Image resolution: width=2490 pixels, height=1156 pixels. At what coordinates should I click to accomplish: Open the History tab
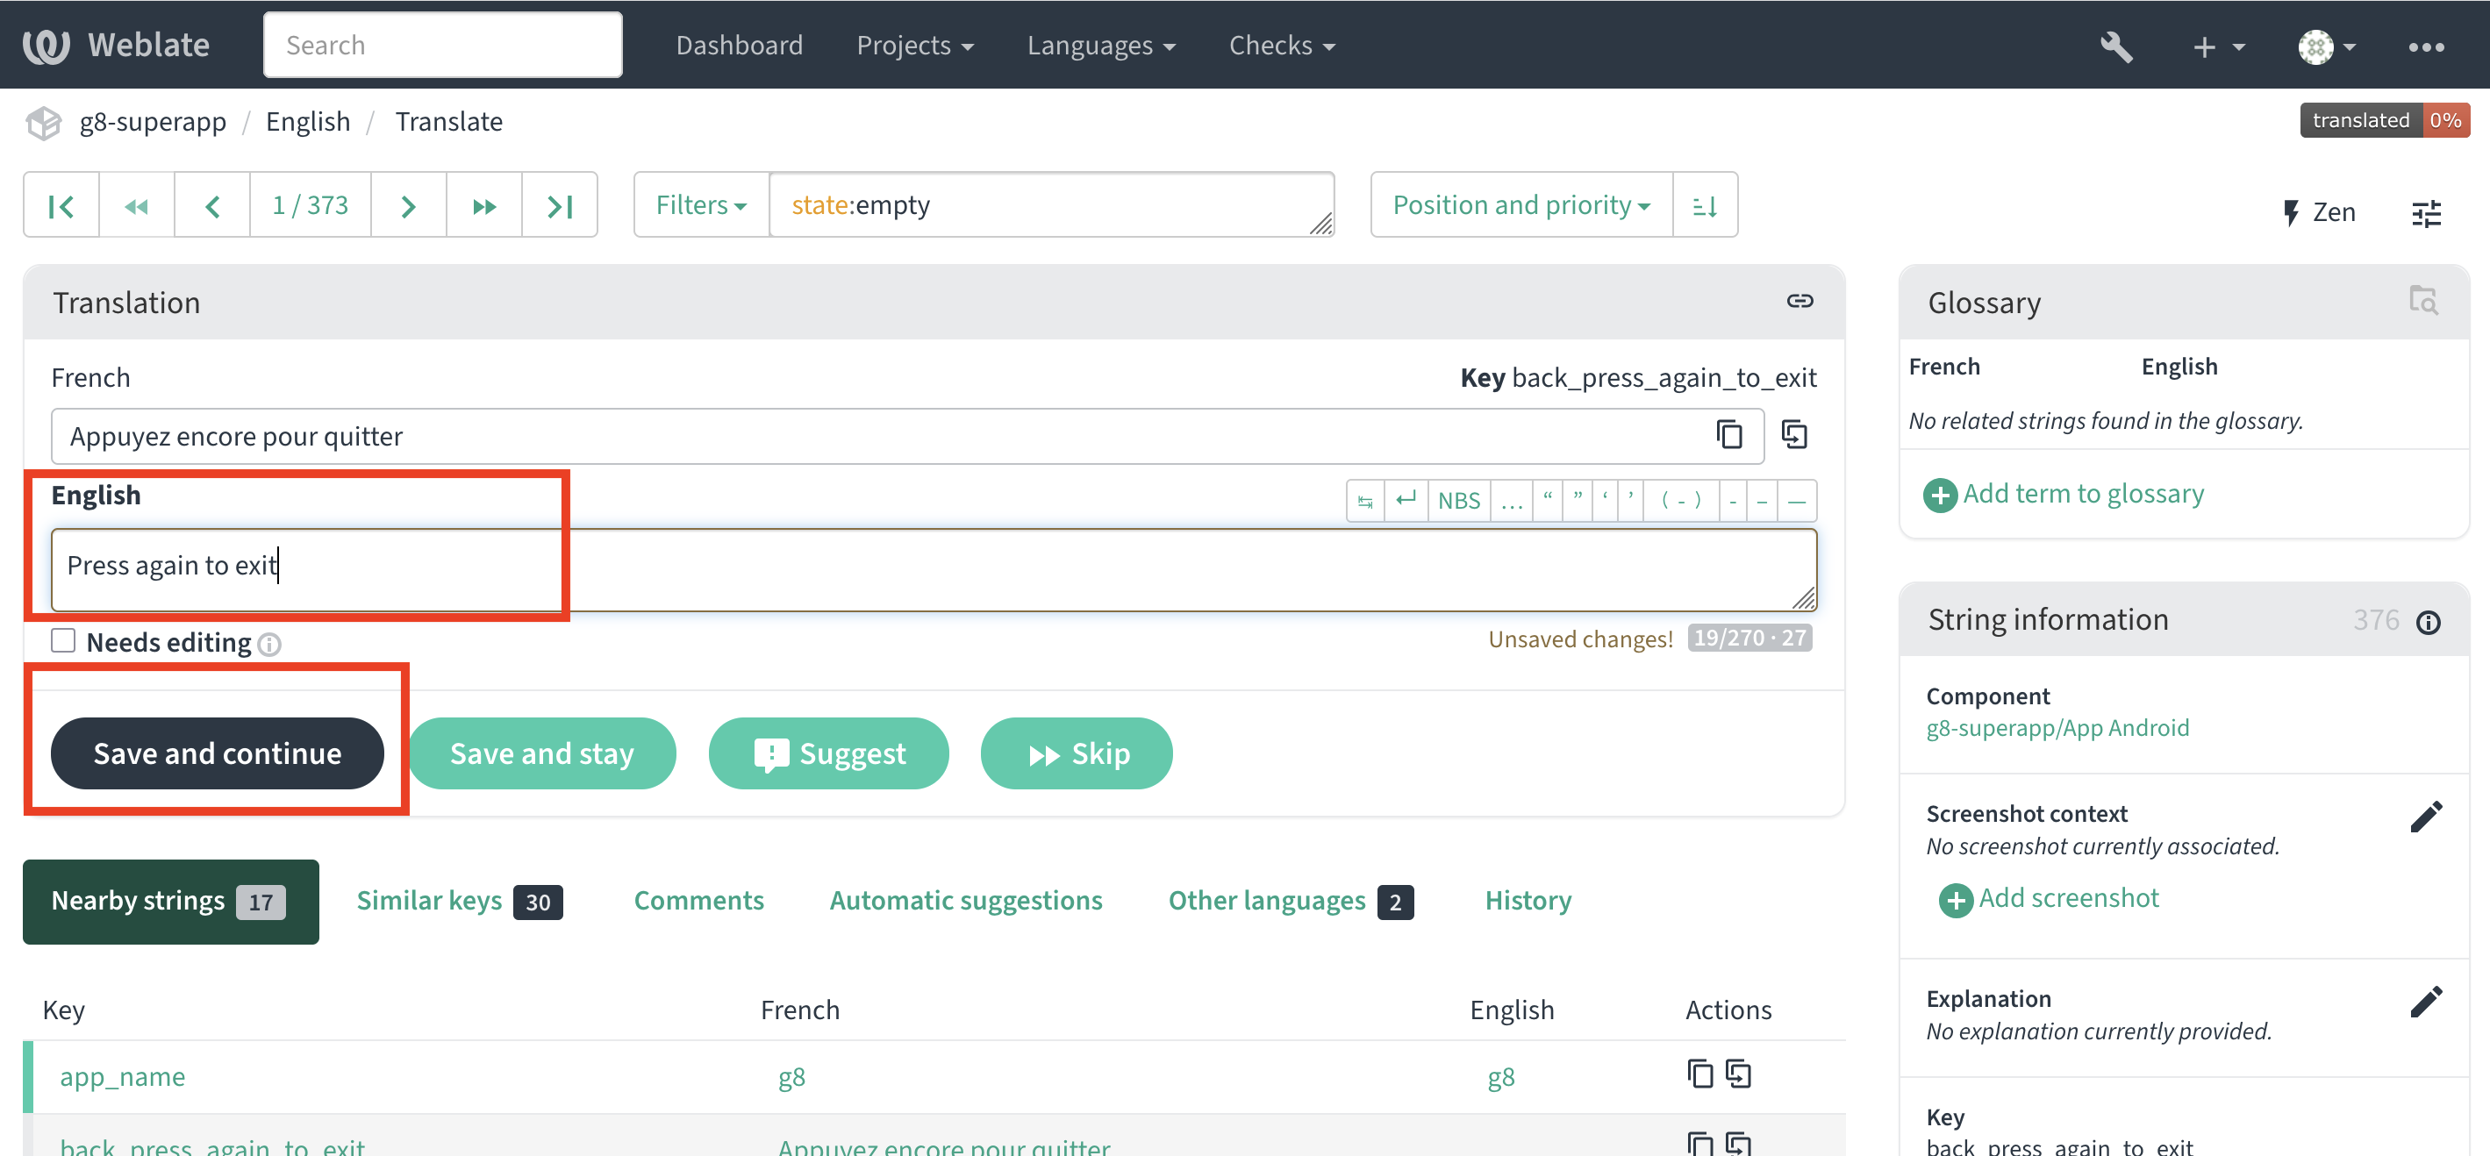point(1528,900)
